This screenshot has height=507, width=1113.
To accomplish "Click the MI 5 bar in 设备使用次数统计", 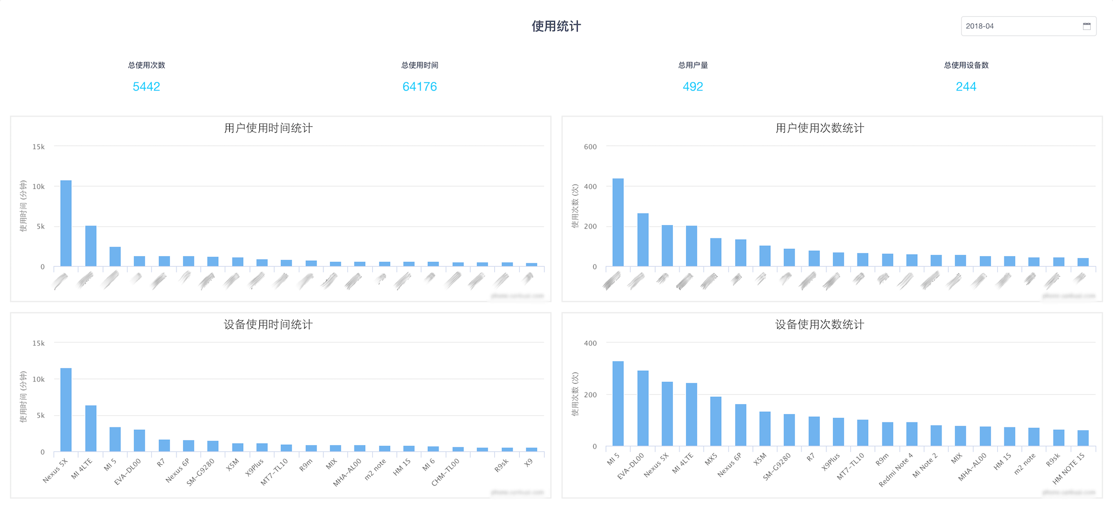I will pos(618,404).
